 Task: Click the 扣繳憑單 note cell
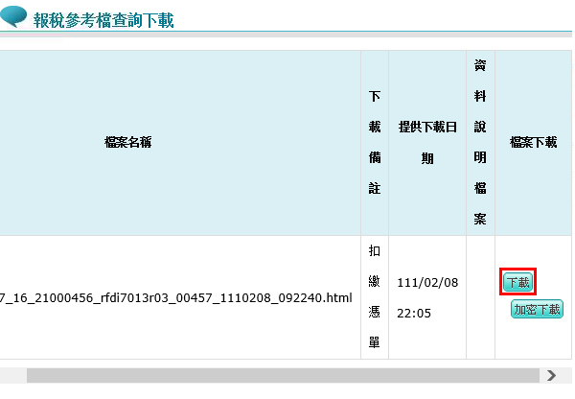tap(374, 296)
